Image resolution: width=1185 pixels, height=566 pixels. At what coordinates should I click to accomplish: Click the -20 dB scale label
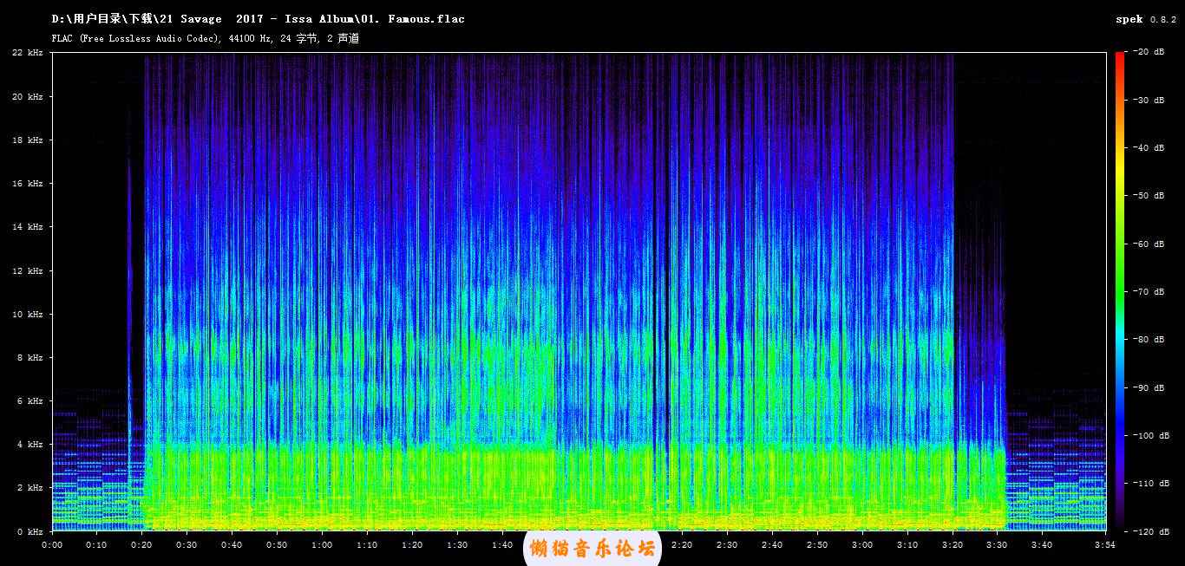(1150, 52)
